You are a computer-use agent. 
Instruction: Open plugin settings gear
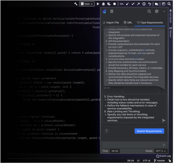[x=156, y=11]
